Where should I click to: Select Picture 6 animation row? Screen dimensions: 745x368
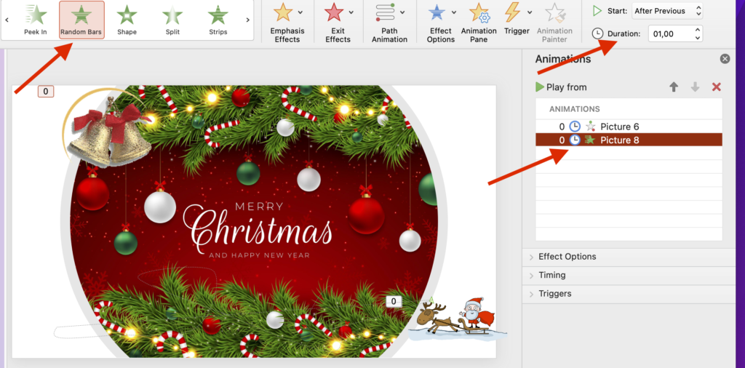(x=629, y=127)
